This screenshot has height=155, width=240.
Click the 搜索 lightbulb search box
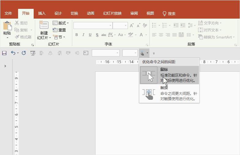(x=169, y=13)
